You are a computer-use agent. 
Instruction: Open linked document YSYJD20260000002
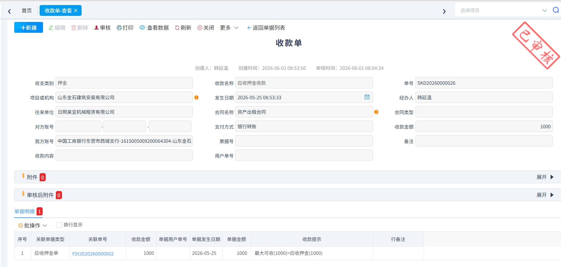point(93,253)
